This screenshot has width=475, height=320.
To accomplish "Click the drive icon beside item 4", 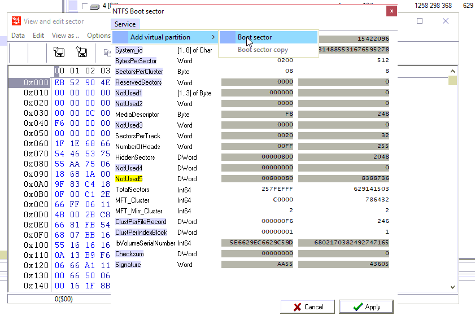I will pos(95,6).
